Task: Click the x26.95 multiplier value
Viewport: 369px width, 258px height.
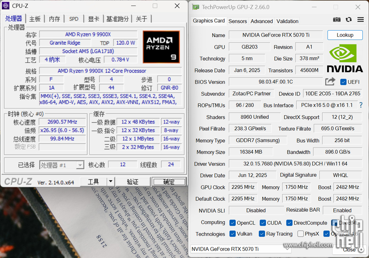Action: (x=62, y=130)
